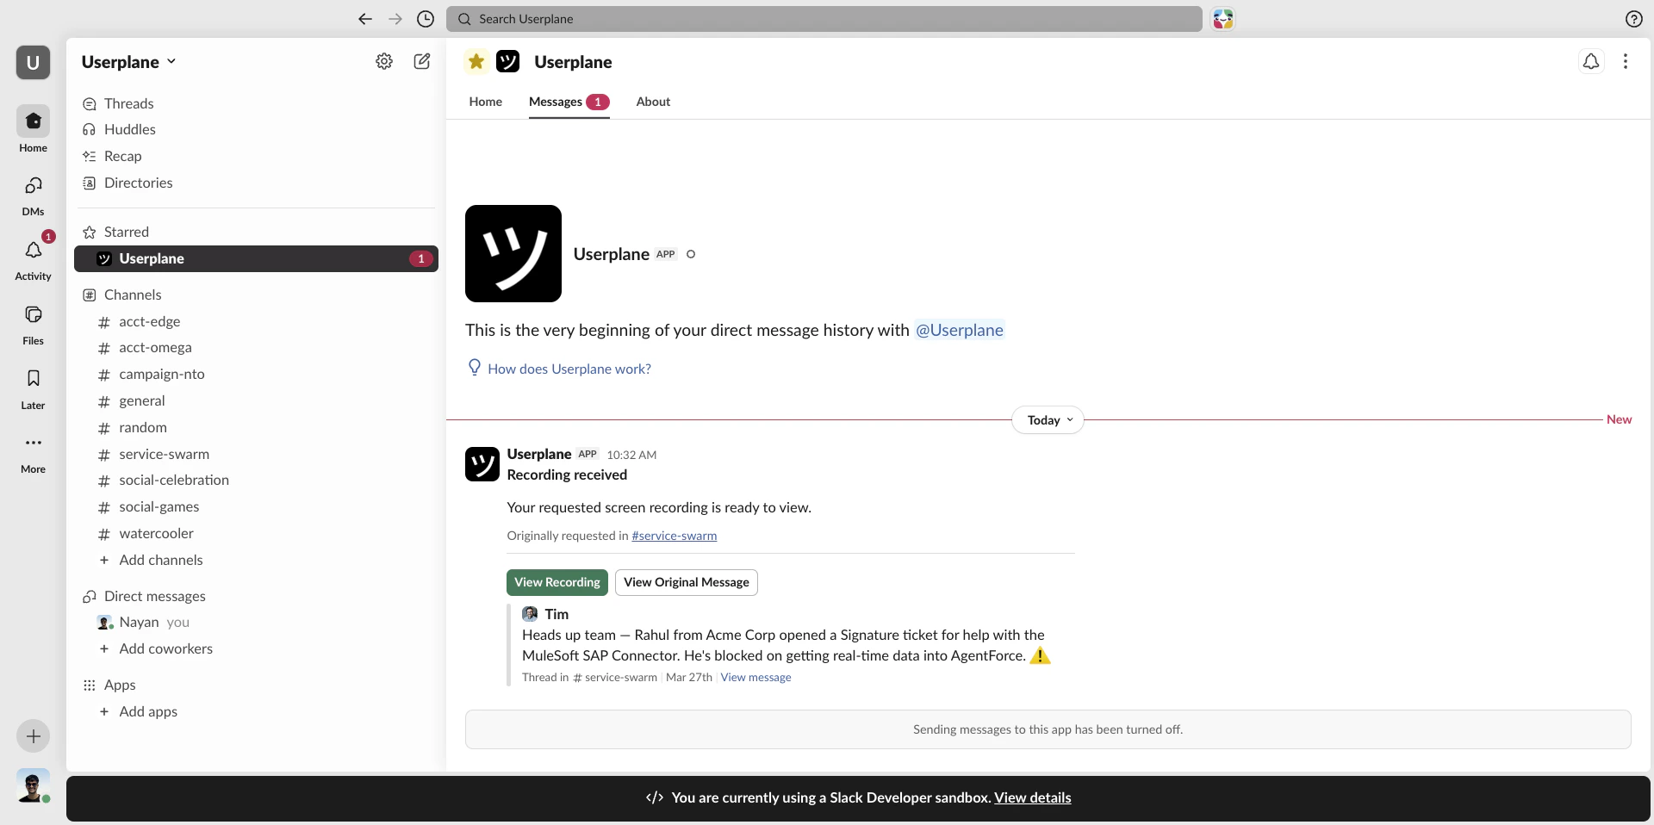Screen dimensions: 1654x825
Task: Click the View Recording button
Action: [557, 582]
